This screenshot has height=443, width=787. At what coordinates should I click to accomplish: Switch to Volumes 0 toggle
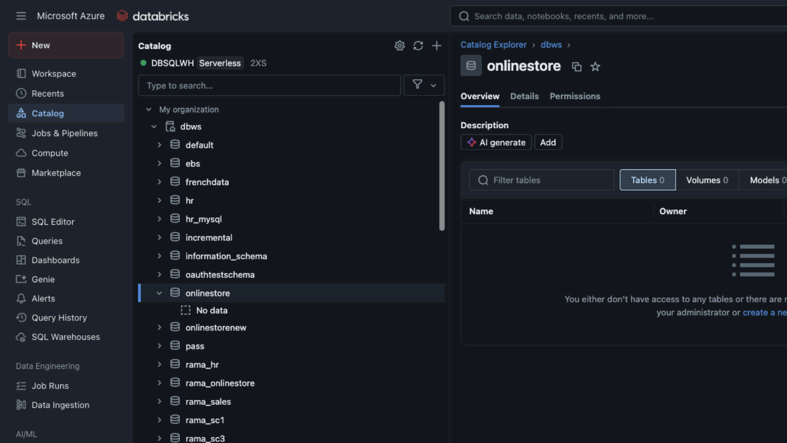(x=707, y=180)
